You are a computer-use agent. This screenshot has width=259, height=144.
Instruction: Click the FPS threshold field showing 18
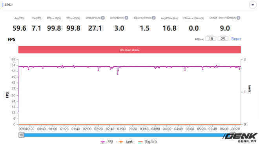[211, 39]
